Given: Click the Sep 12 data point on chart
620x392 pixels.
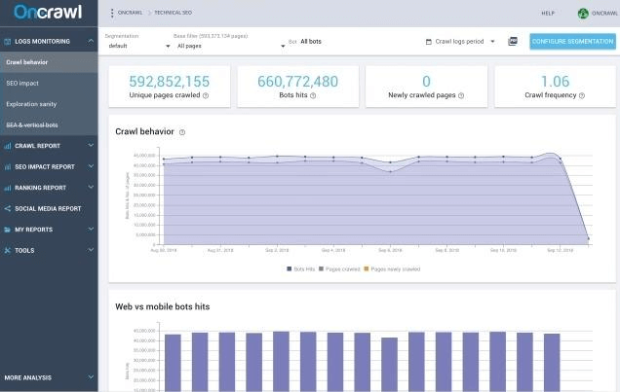Looking at the screenshot, I should (x=560, y=159).
